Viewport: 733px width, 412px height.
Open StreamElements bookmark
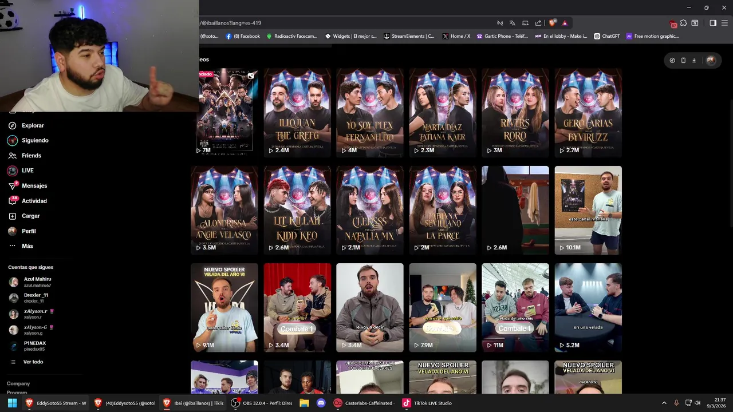coord(409,36)
